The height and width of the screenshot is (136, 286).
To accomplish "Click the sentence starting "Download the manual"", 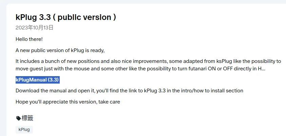I will tap(129, 91).
